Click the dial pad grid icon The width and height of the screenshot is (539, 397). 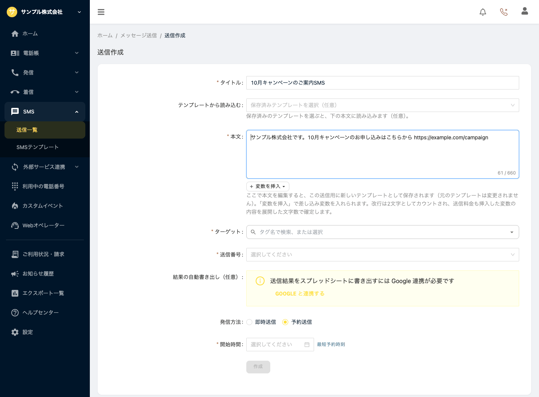tap(15, 187)
